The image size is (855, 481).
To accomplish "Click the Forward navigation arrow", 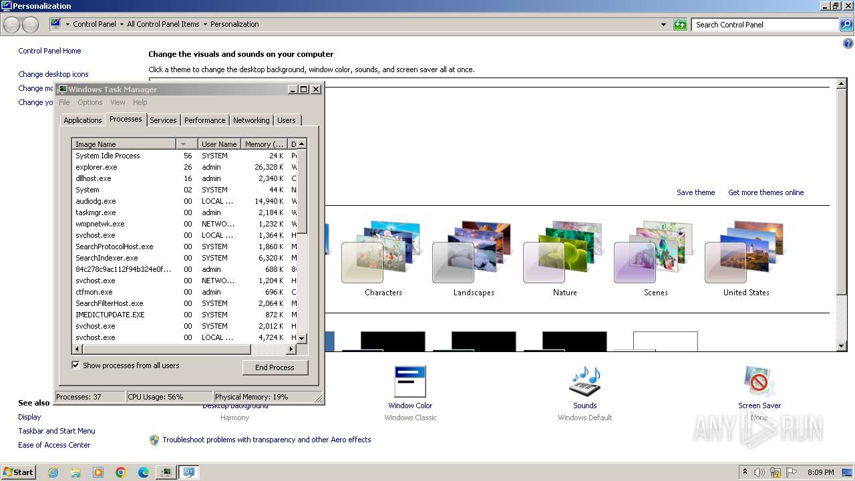I will pos(31,25).
